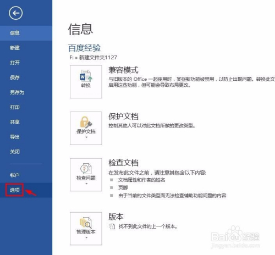Open the 共享 menu entry
Screen dimensions: 275x255
(26, 122)
